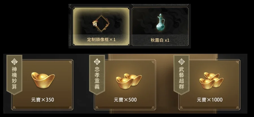Open the 神機妙算 banner tab

click(x=14, y=75)
